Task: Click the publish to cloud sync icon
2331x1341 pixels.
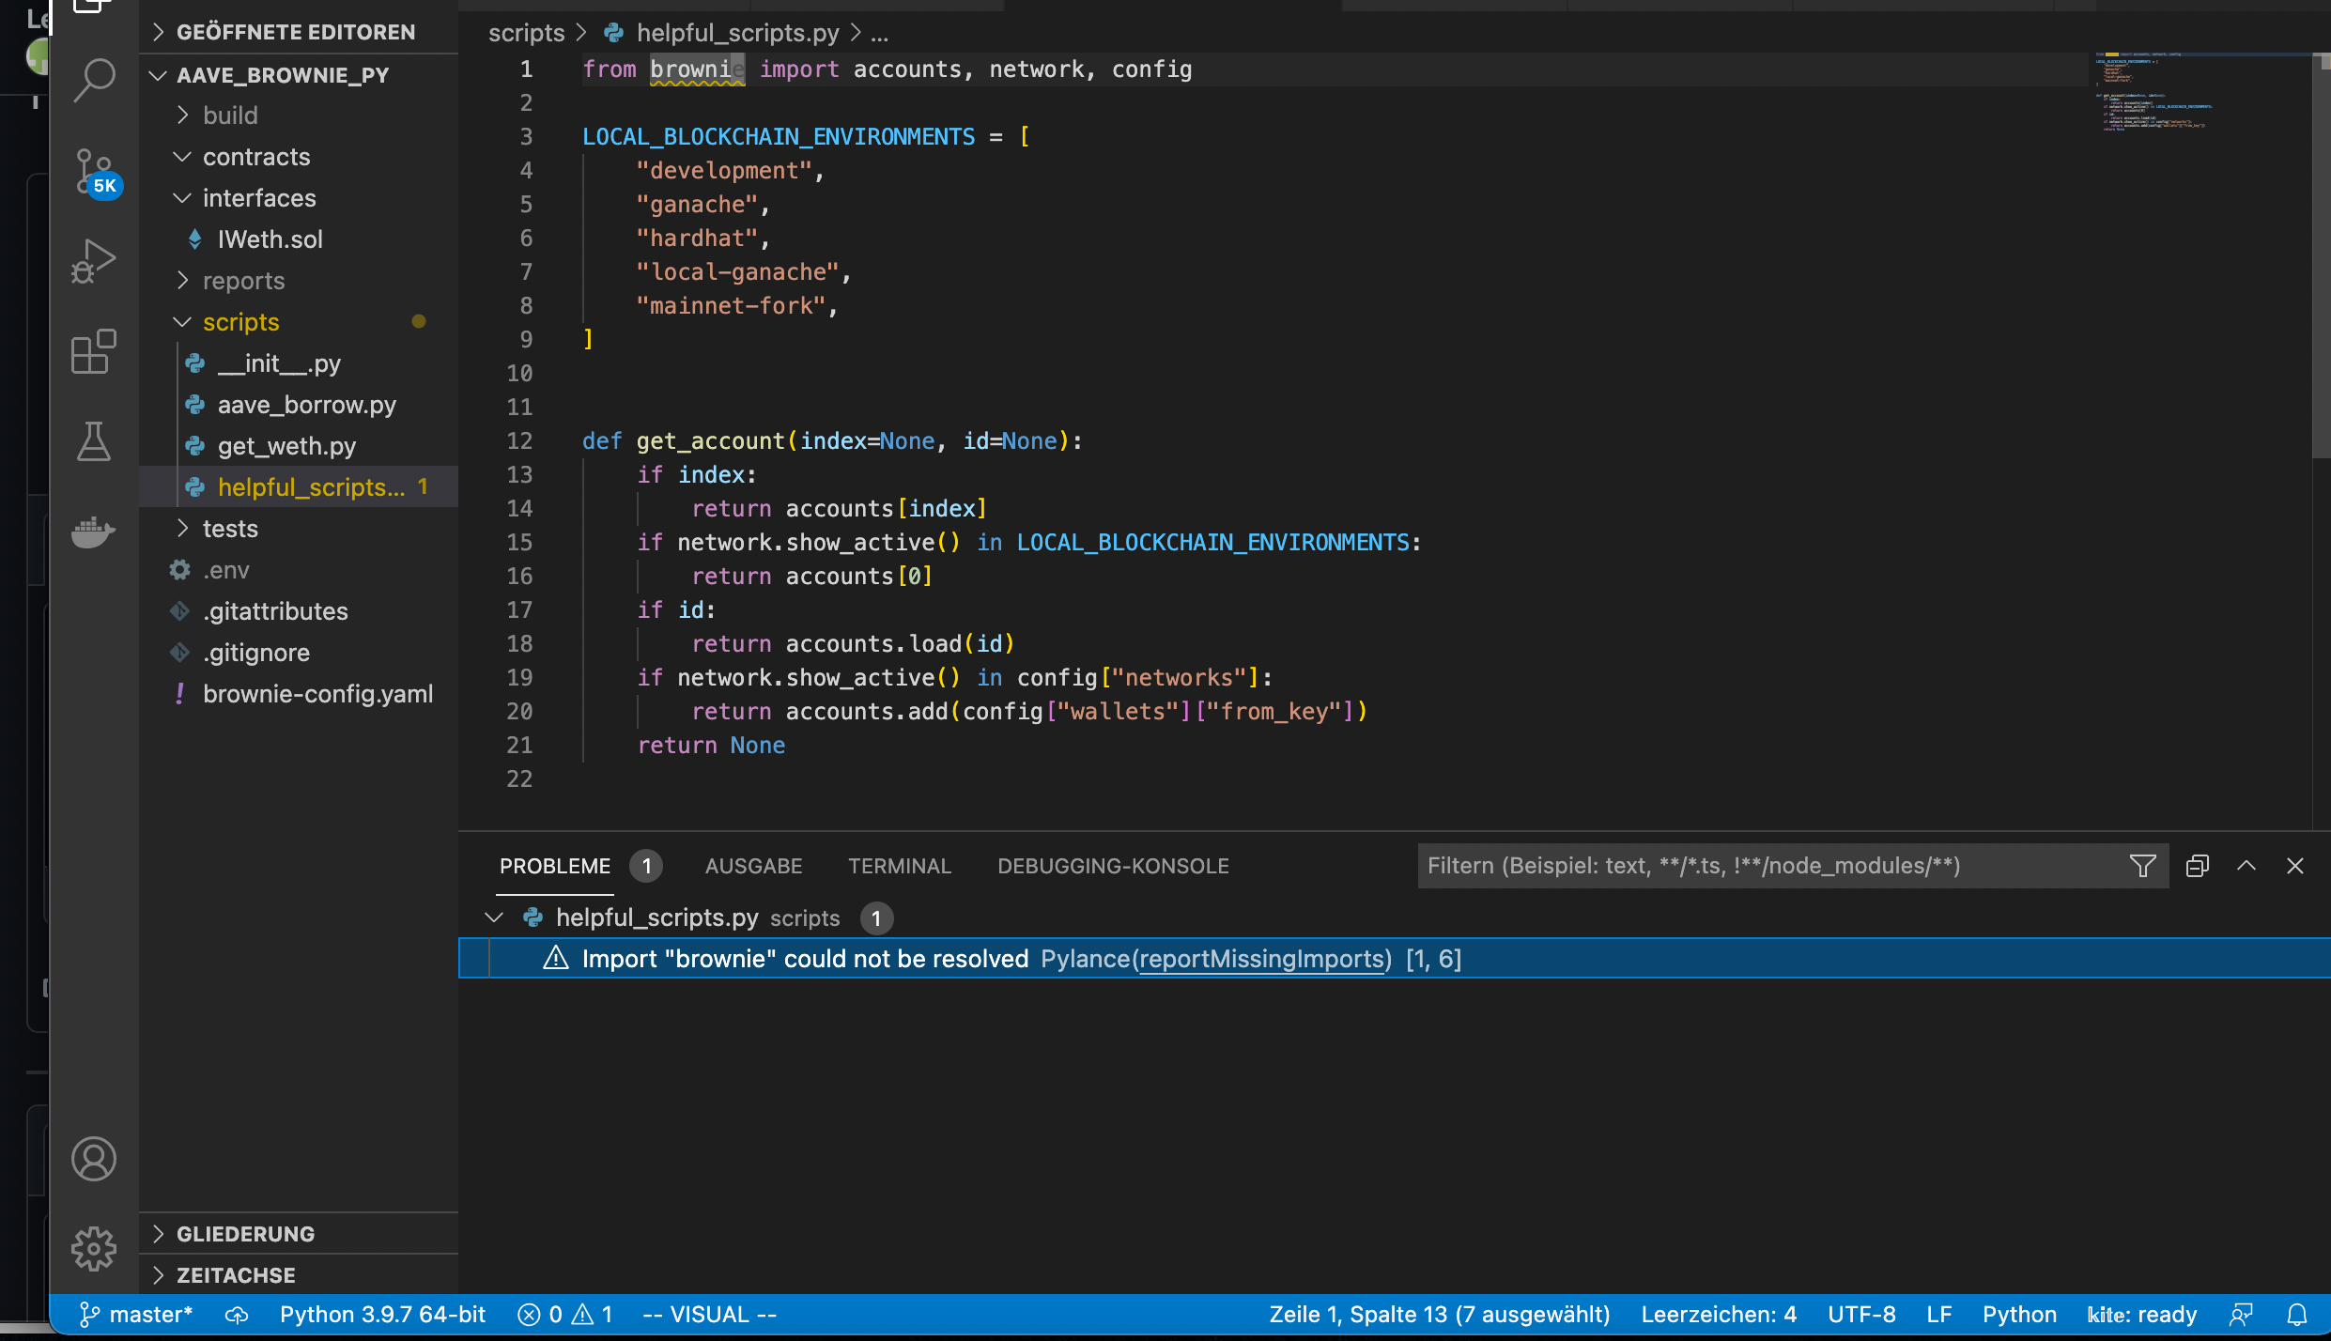Action: pyautogui.click(x=237, y=1315)
